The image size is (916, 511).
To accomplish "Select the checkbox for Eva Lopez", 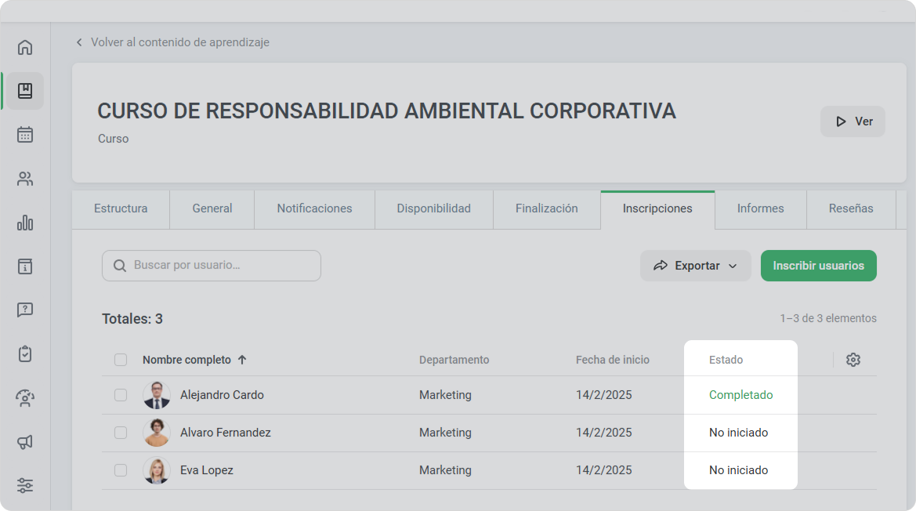I will [121, 470].
